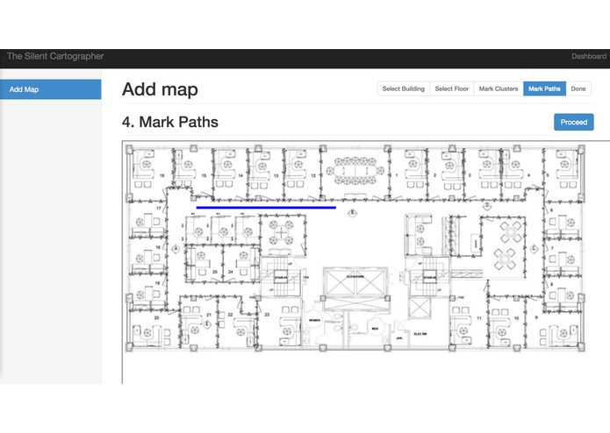Viewport: 610px width, 433px height.
Task: Click office number 21 on the map
Action: coord(209,315)
